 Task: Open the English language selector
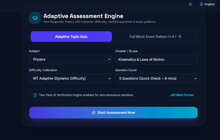pyautogui.click(x=207, y=4)
